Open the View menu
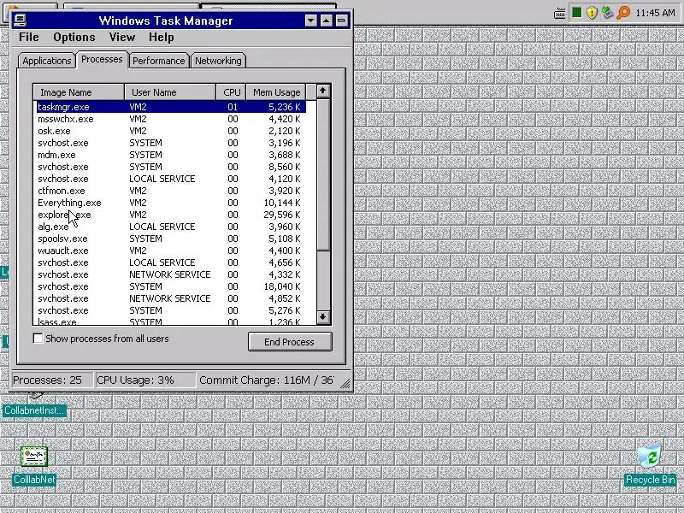The width and height of the screenshot is (684, 513). pyautogui.click(x=121, y=37)
